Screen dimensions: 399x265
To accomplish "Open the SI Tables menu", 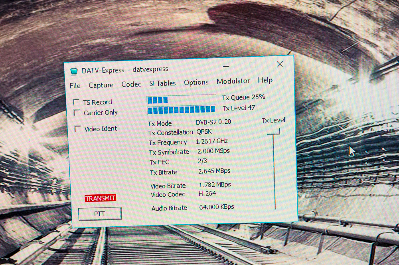I will pos(162,83).
